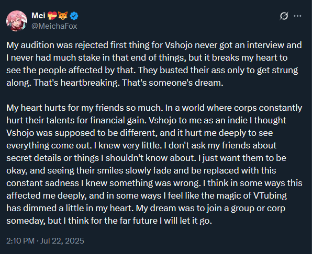Click the second paragraph starting 'My heart hurts'
This screenshot has width=312, height=254.
(x=154, y=164)
